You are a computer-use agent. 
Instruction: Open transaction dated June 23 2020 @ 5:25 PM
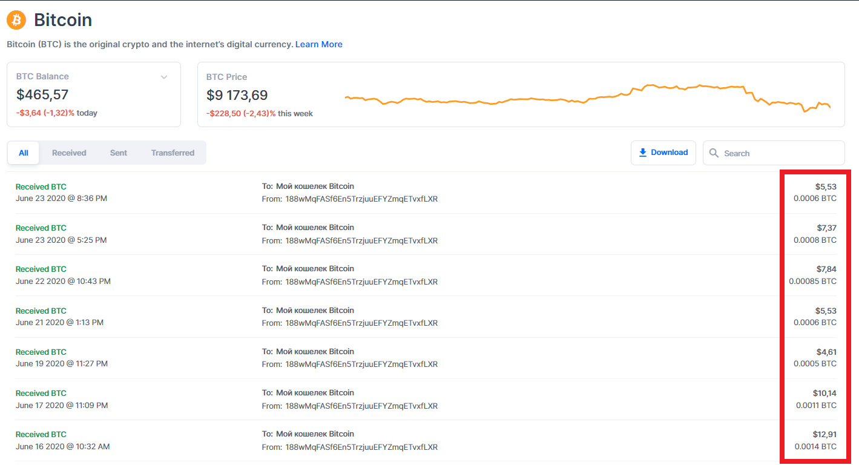point(426,234)
